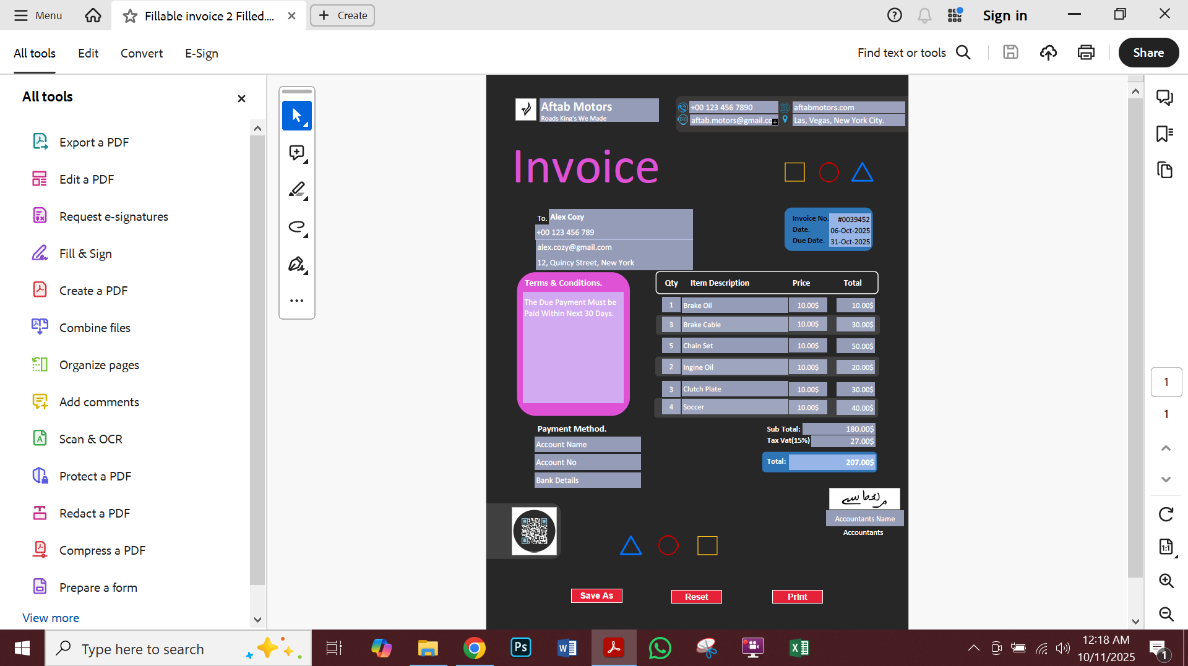1188x666 pixels.
Task: Close the All tools panel
Action: pyautogui.click(x=241, y=98)
